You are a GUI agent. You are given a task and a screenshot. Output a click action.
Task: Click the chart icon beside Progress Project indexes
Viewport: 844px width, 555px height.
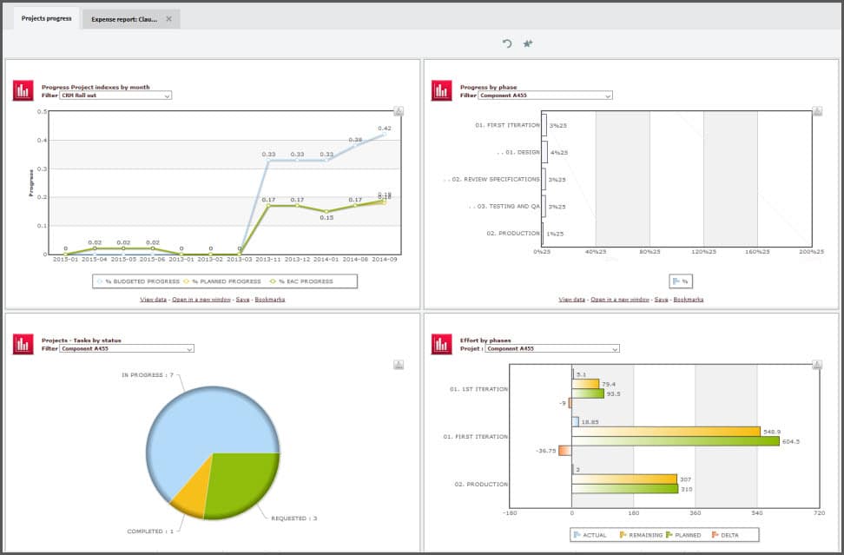pyautogui.click(x=23, y=90)
